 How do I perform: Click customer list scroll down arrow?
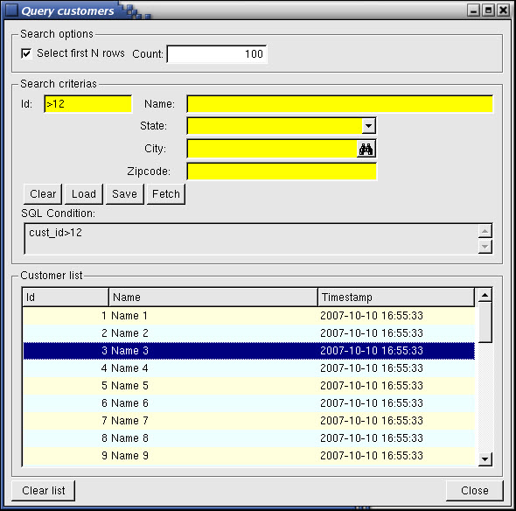(485, 458)
